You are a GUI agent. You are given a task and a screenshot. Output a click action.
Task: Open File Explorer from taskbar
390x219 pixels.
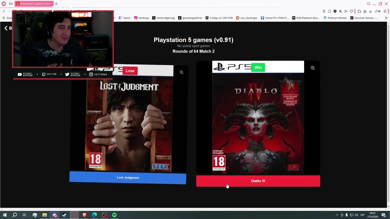pyautogui.click(x=44, y=215)
